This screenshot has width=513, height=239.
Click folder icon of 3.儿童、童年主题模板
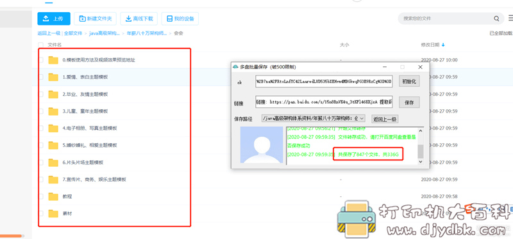53,111
